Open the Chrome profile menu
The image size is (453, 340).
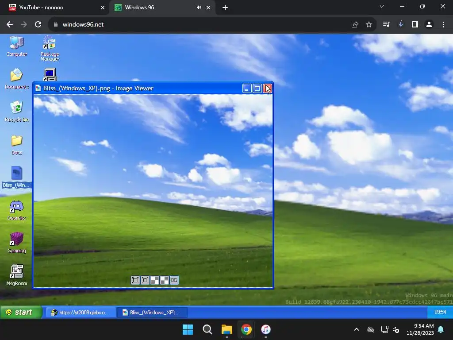(429, 25)
